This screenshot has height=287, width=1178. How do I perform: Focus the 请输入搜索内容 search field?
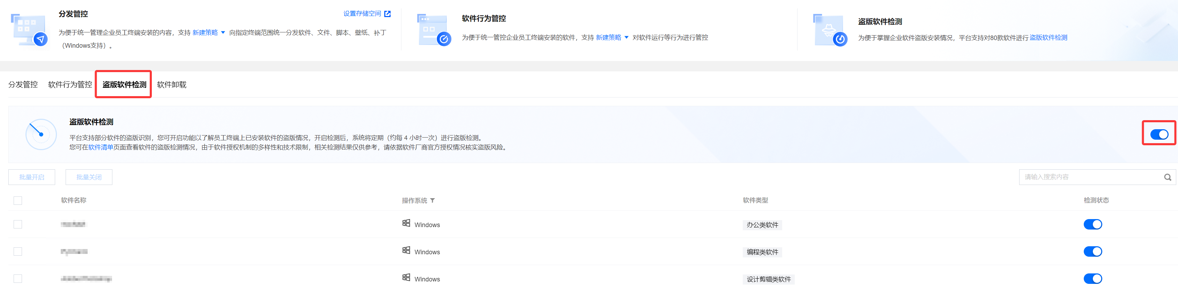pyautogui.click(x=1088, y=177)
